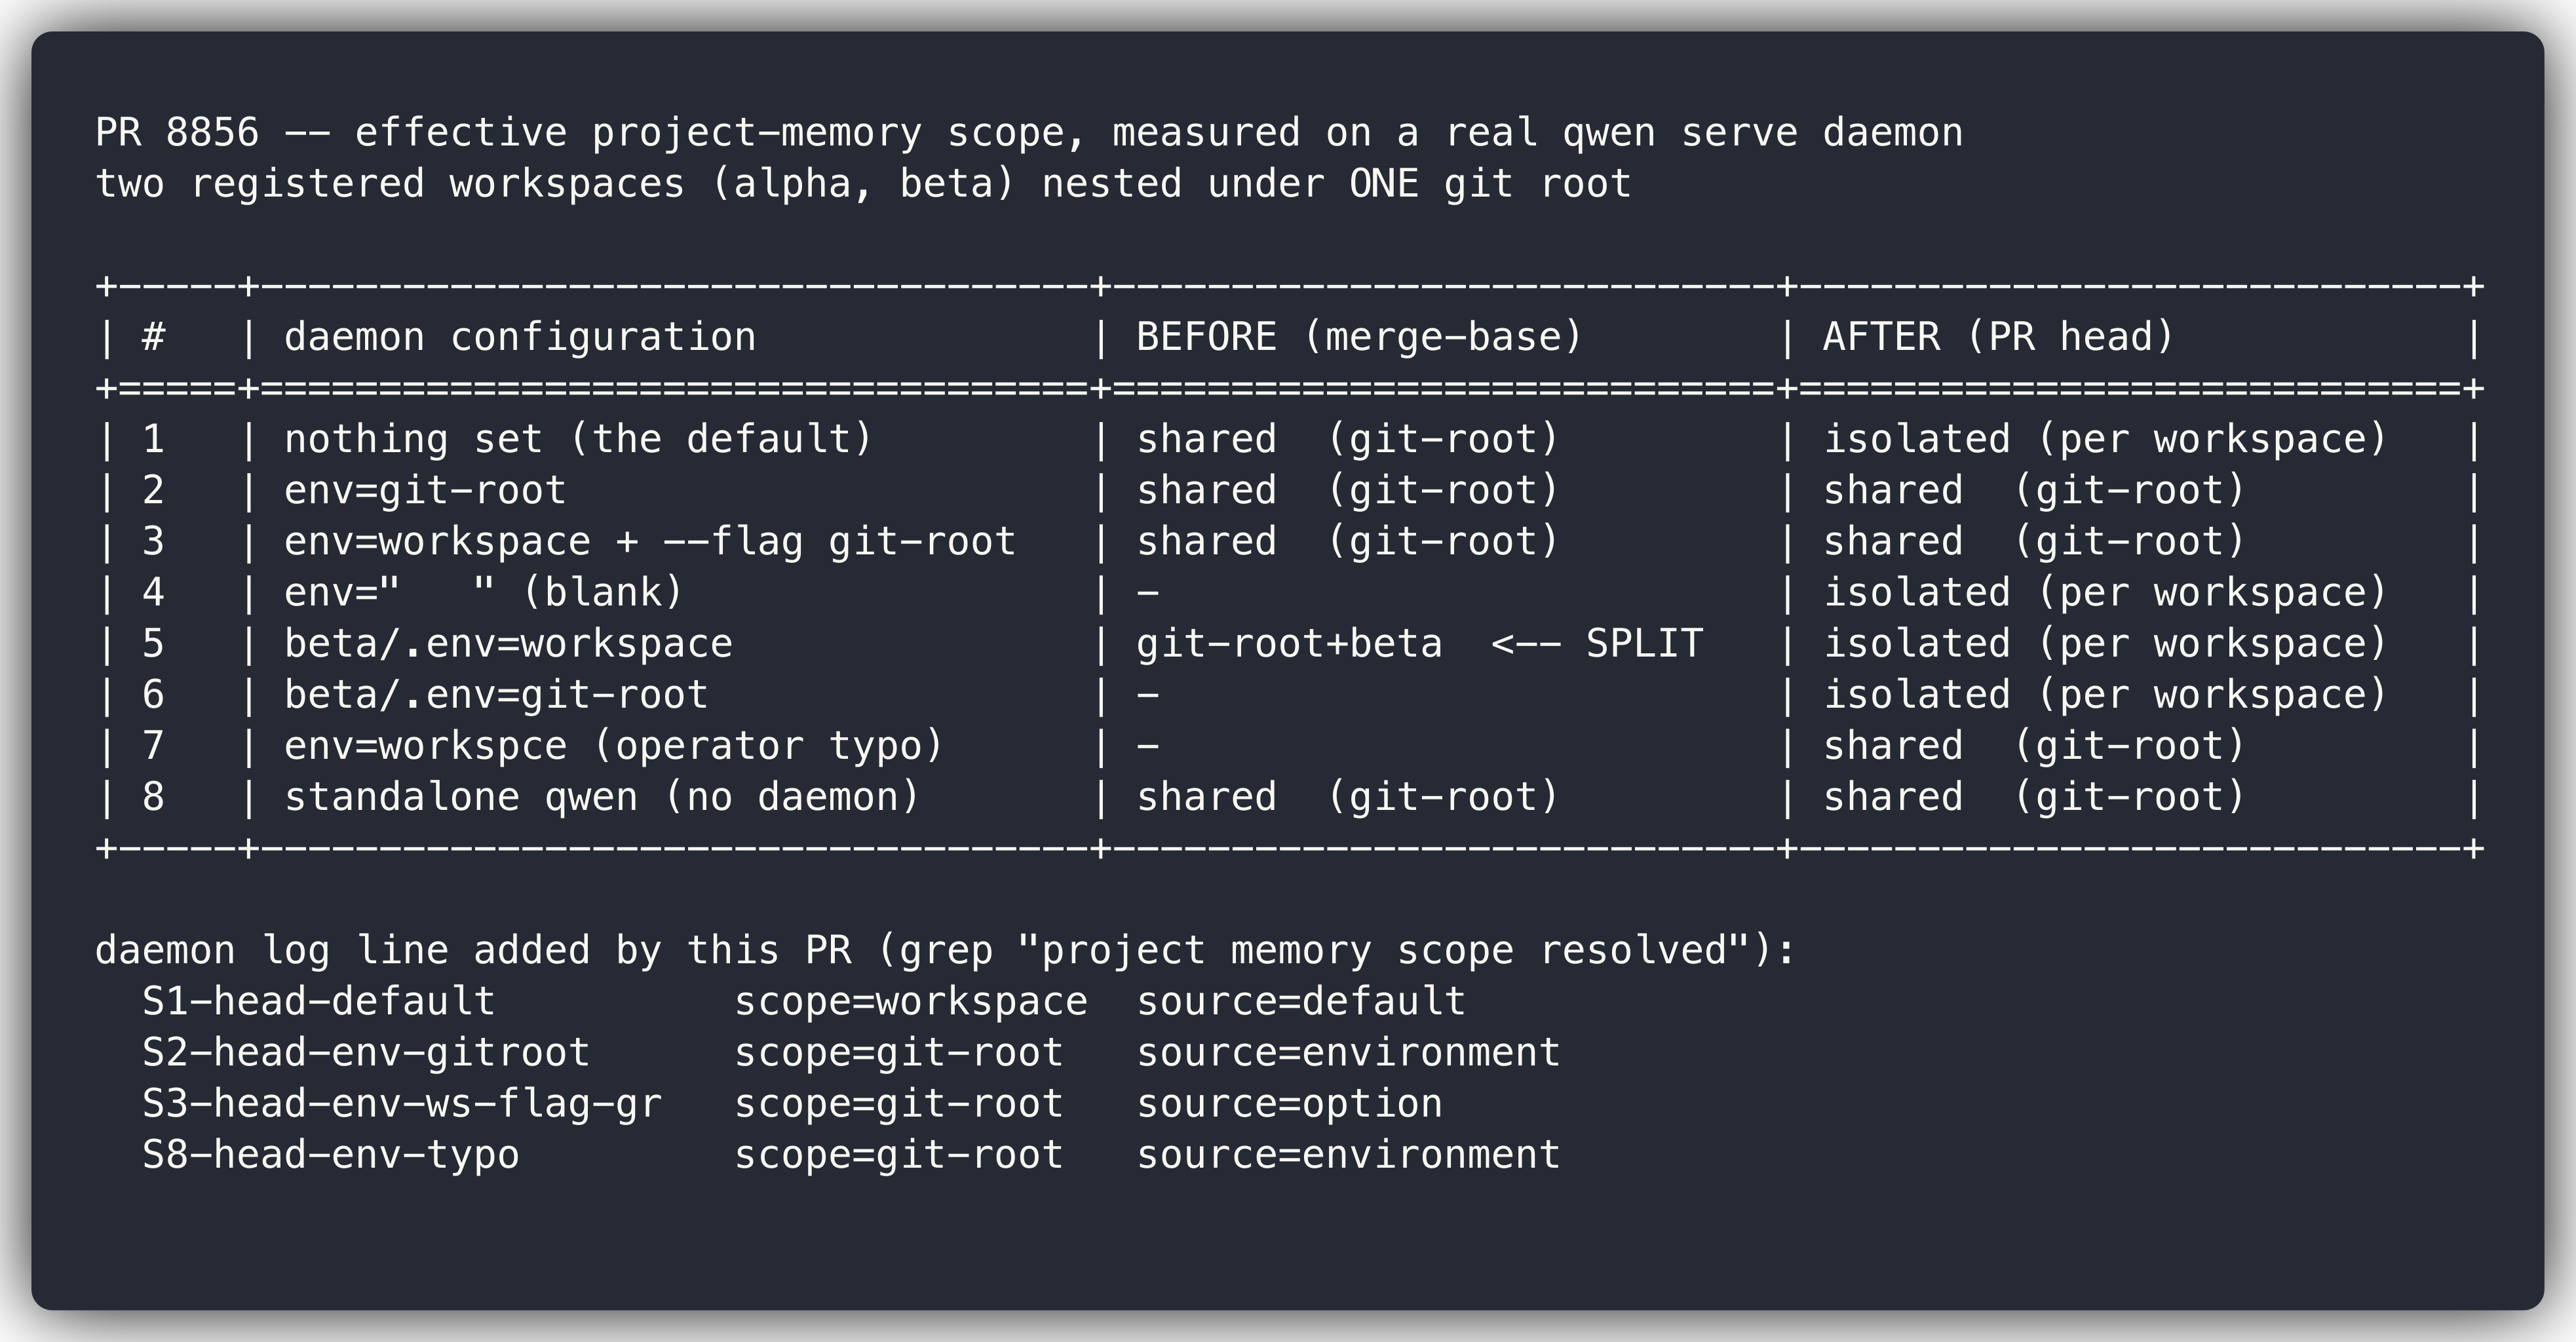Click 'standalone qwen (no daemon)' row text

[x=602, y=796]
